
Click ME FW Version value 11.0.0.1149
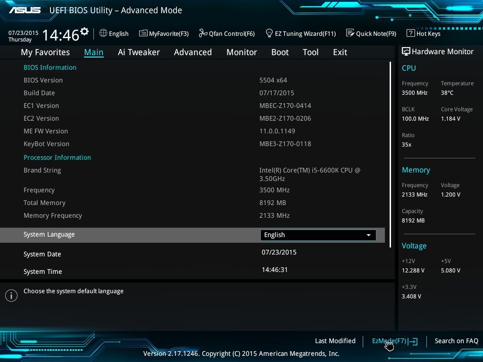coord(277,131)
